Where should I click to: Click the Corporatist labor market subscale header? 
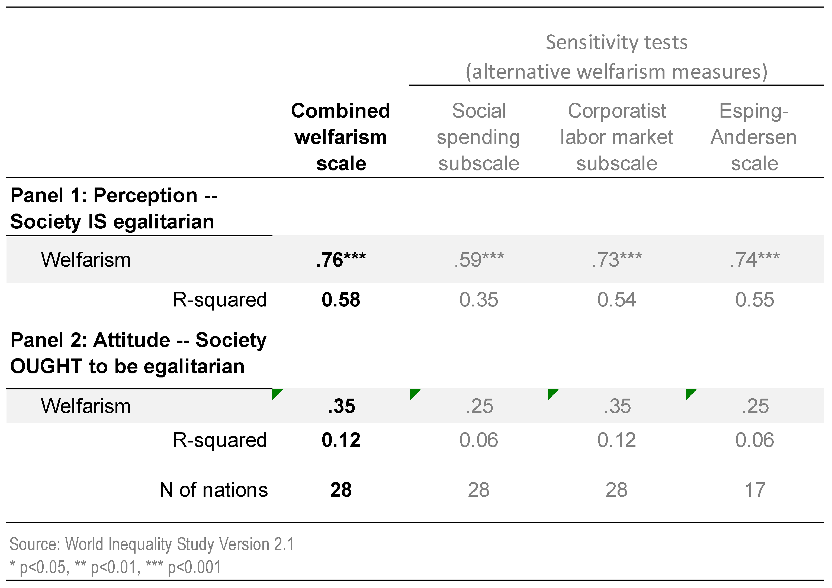(617, 137)
